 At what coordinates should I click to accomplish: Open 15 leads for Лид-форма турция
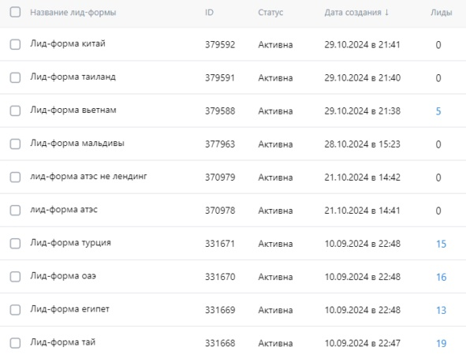click(442, 244)
